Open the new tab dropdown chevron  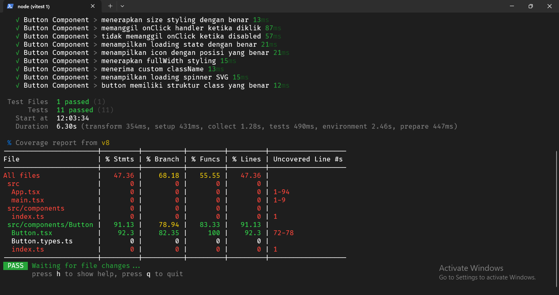point(122,6)
